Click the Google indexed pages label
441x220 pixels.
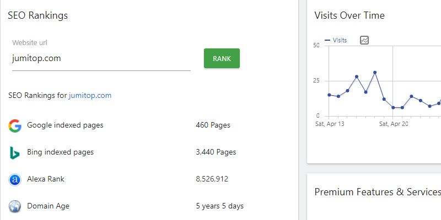(x=65, y=125)
